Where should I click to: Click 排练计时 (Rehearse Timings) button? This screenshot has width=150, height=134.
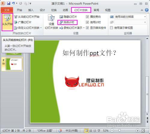pyautogui.click(x=67, y=22)
